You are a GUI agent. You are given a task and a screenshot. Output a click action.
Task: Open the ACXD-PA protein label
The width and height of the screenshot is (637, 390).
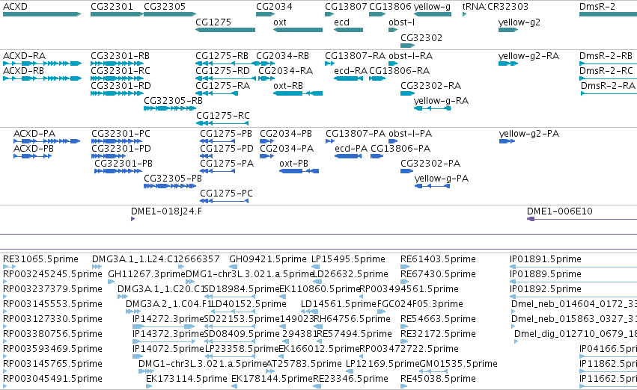coord(34,134)
